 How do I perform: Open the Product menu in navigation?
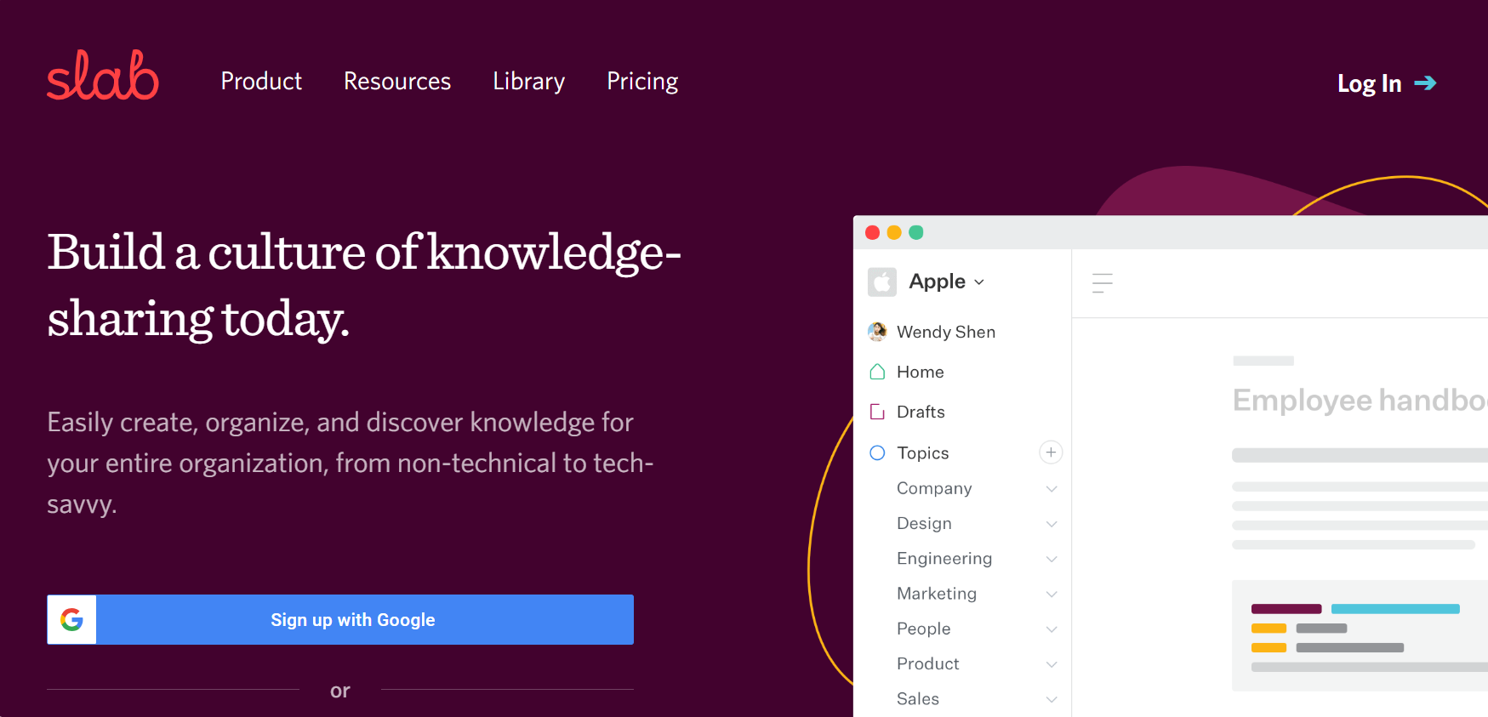261,82
